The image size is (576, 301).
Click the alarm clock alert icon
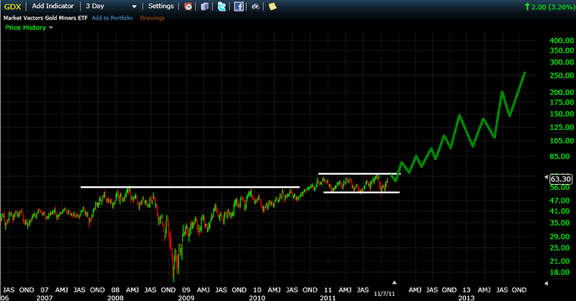188,6
